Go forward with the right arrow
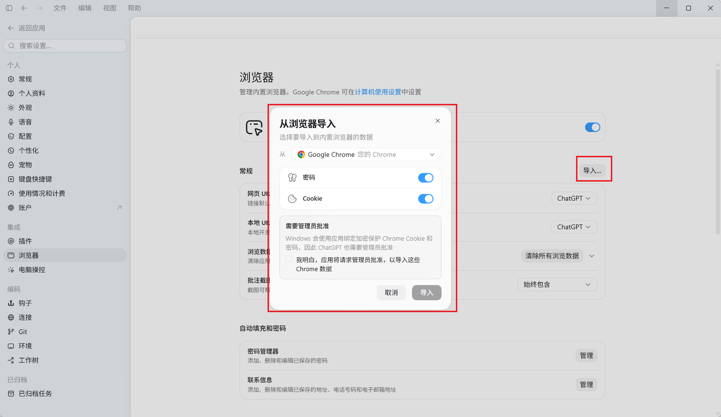 click(40, 8)
